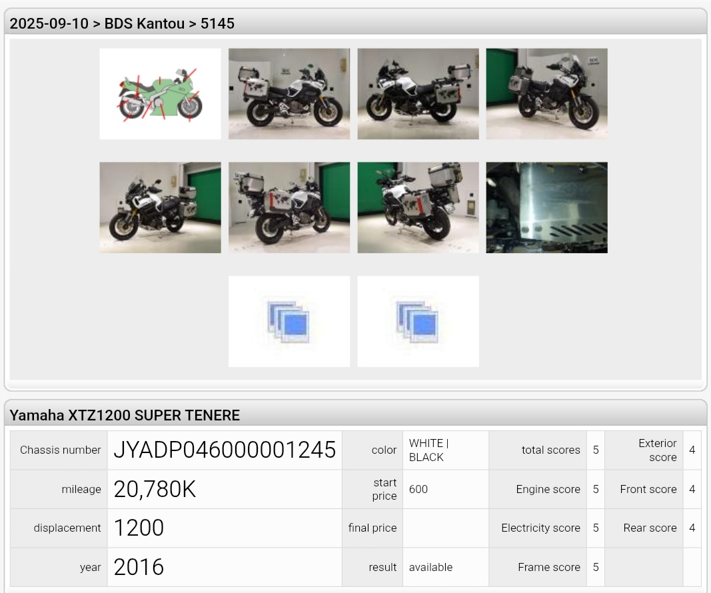The height and width of the screenshot is (593, 711).
Task: Open the green motorcycle damage diagram
Action: [x=160, y=94]
